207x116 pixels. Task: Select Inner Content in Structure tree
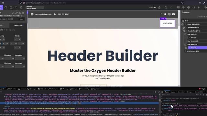pos(193,51)
